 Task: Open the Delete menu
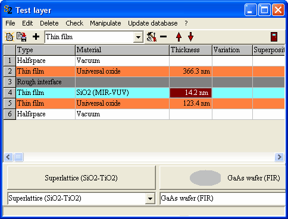point(49,23)
